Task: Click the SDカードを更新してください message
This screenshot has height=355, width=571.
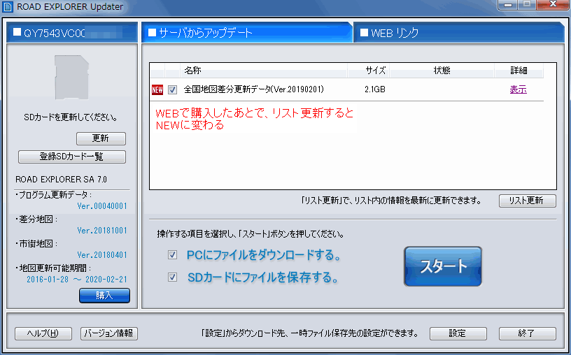Action: tap(71, 118)
